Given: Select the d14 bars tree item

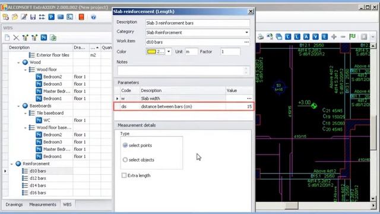Looking at the screenshot, I should pyautogui.click(x=37, y=185).
